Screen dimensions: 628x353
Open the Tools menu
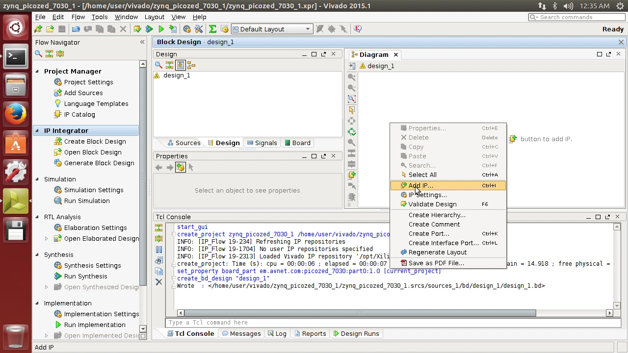coord(99,17)
